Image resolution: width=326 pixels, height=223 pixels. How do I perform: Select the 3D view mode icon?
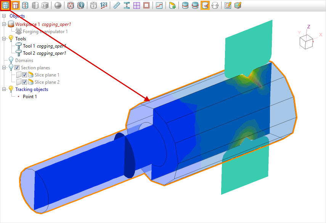tap(45, 6)
